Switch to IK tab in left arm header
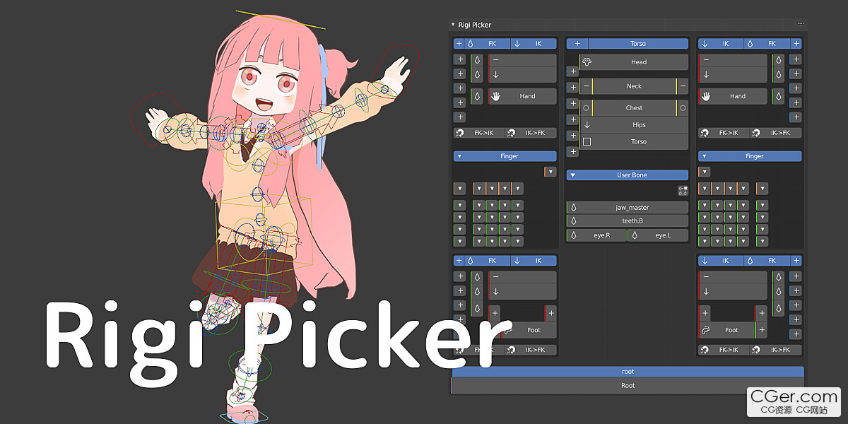Image resolution: width=848 pixels, height=424 pixels. [534, 44]
